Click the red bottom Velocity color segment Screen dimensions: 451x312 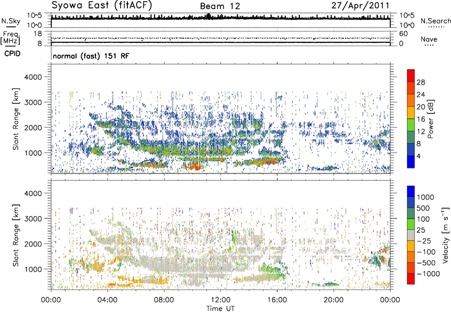point(411,279)
